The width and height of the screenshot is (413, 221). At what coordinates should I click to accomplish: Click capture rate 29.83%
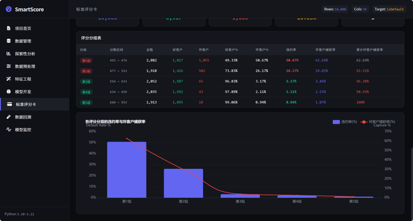322,70
